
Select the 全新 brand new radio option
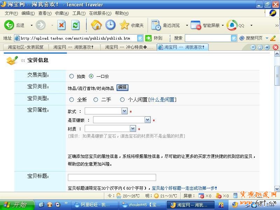click(72, 100)
